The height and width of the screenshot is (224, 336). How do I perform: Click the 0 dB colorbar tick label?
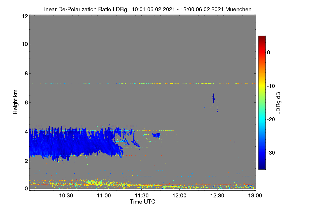tap(269, 53)
